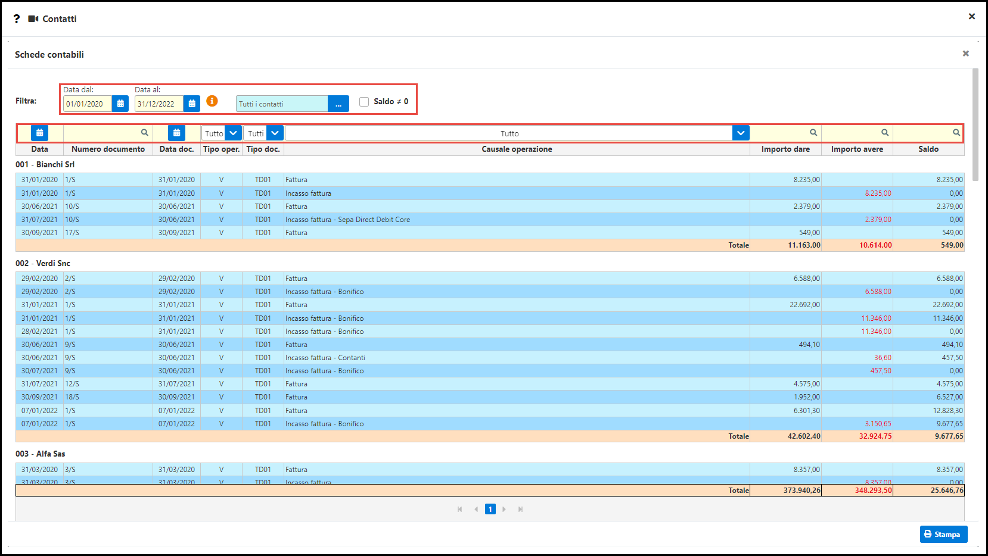The height and width of the screenshot is (556, 988).
Task: Open calendar for Data dal field
Action: [x=120, y=104]
